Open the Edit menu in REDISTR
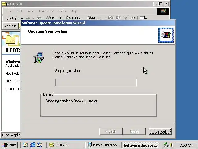The image size is (198, 149). [19, 11]
